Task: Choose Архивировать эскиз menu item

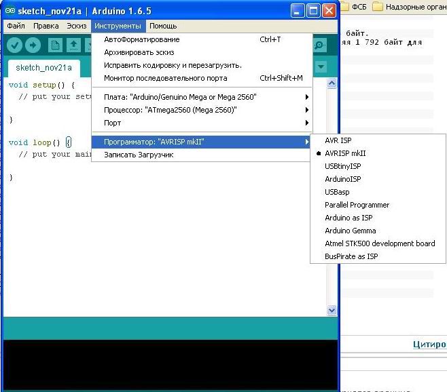Action: click(202, 52)
